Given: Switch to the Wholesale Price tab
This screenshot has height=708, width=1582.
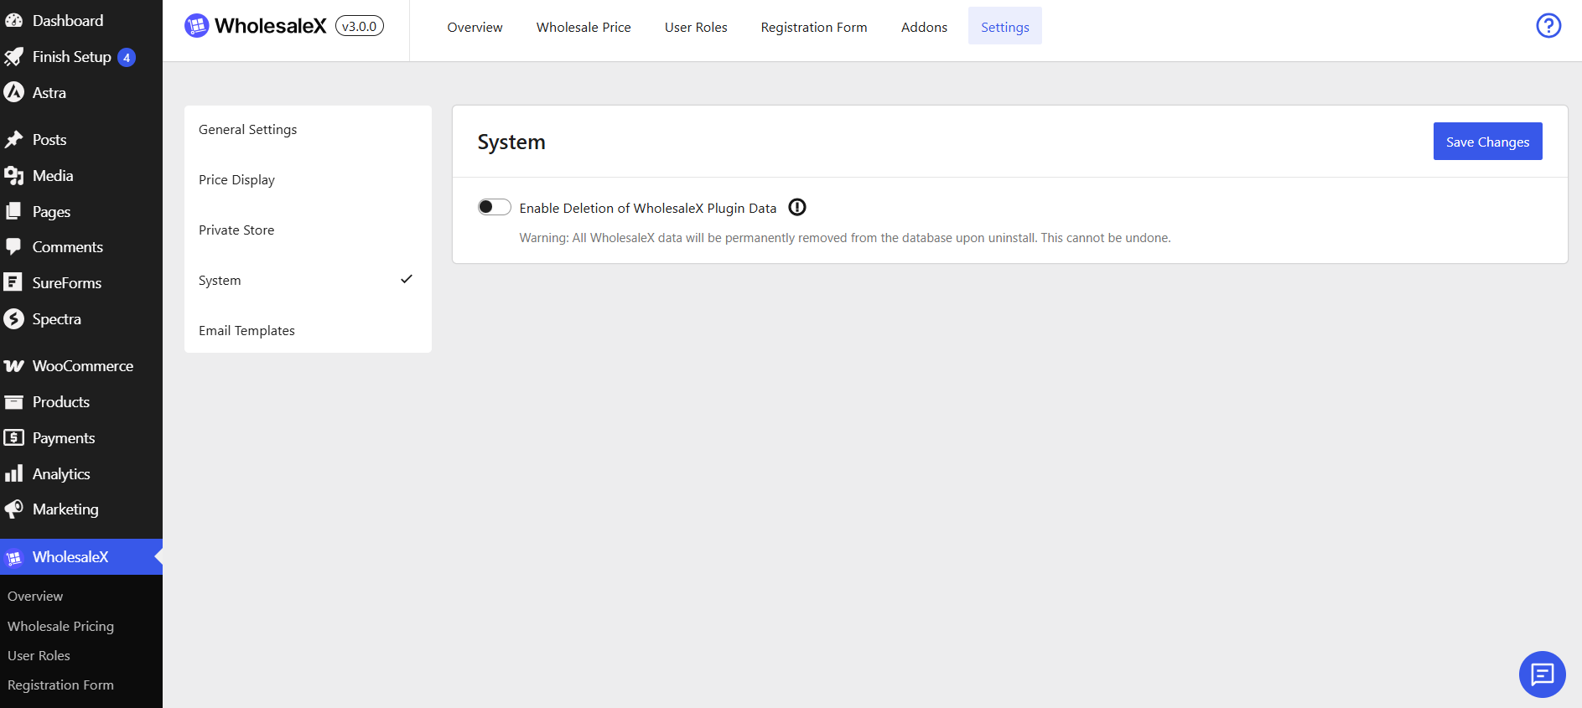Looking at the screenshot, I should [x=584, y=27].
